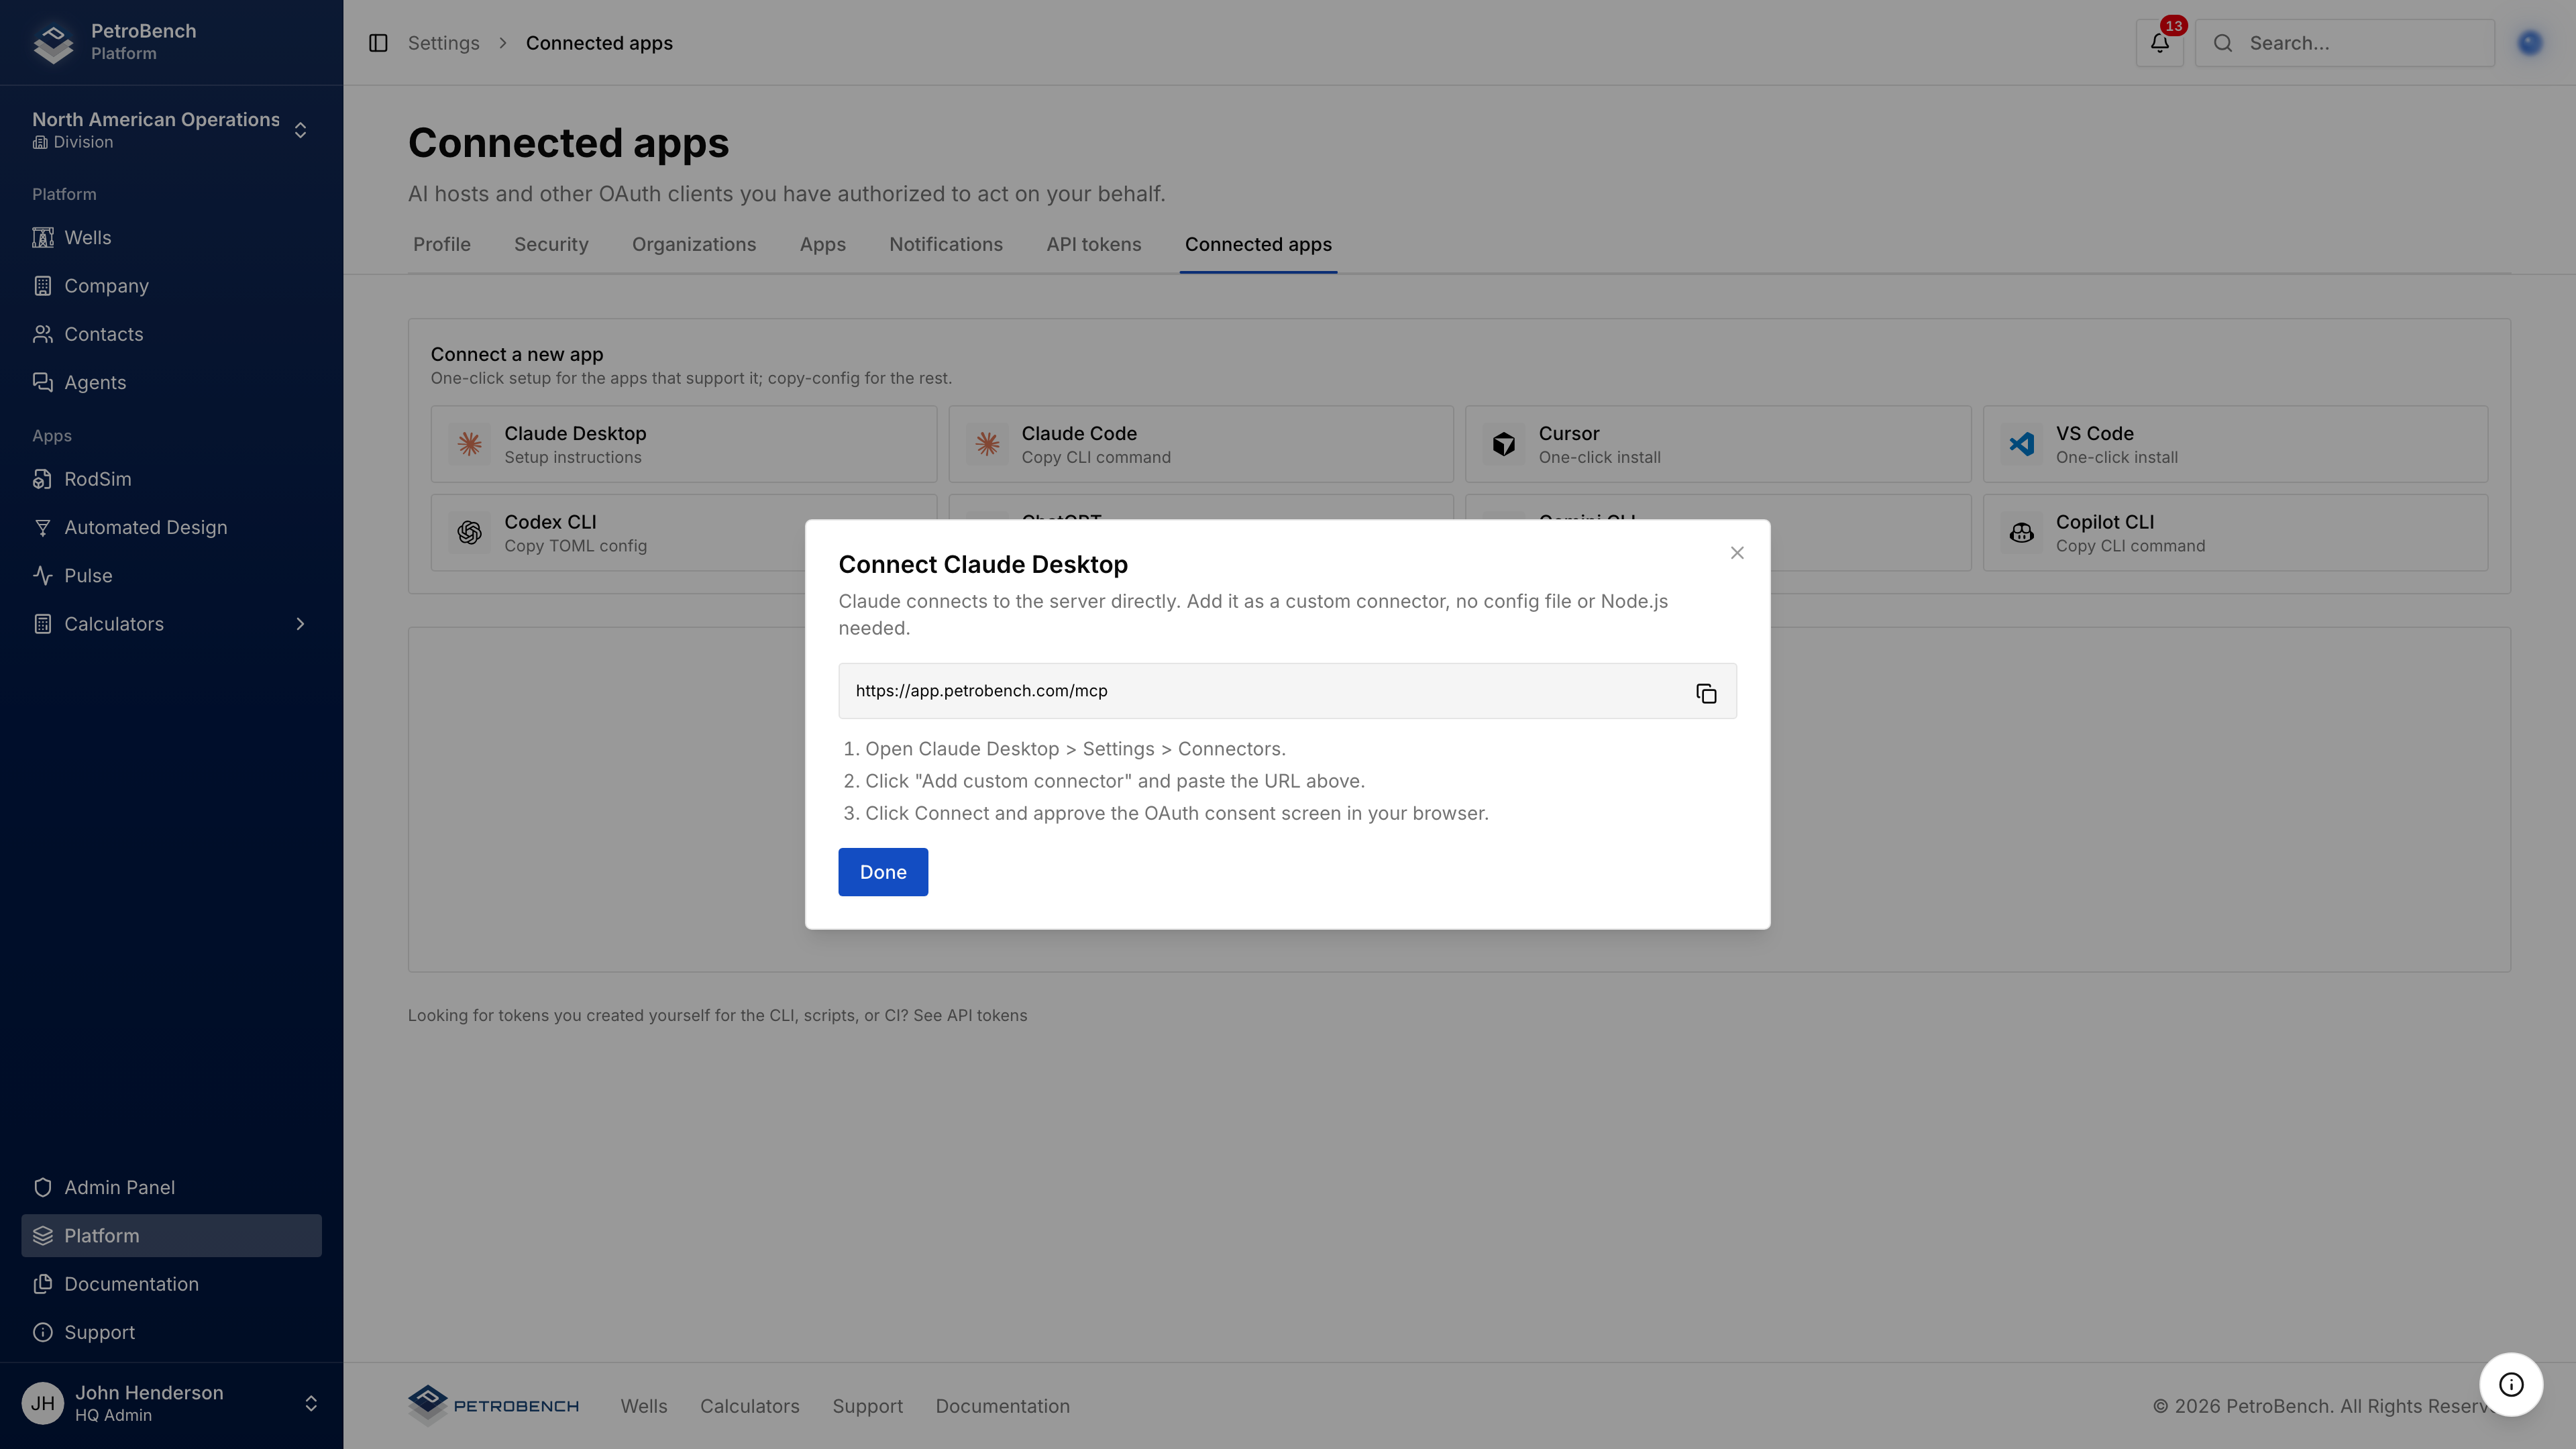Image resolution: width=2576 pixels, height=1449 pixels.
Task: Click the Cursor app icon
Action: click(x=1504, y=444)
